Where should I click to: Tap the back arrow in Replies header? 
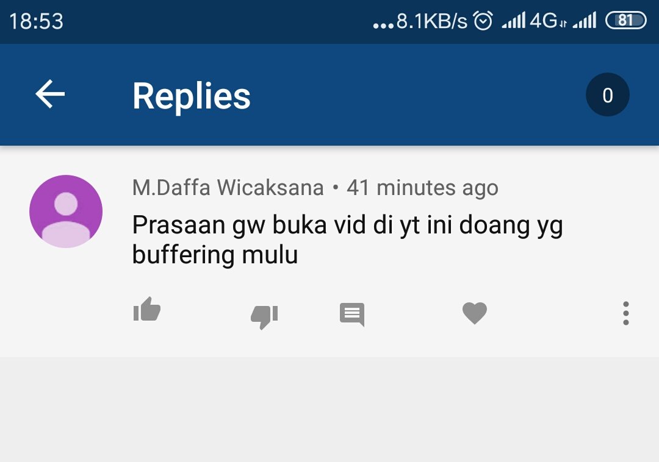pos(50,94)
